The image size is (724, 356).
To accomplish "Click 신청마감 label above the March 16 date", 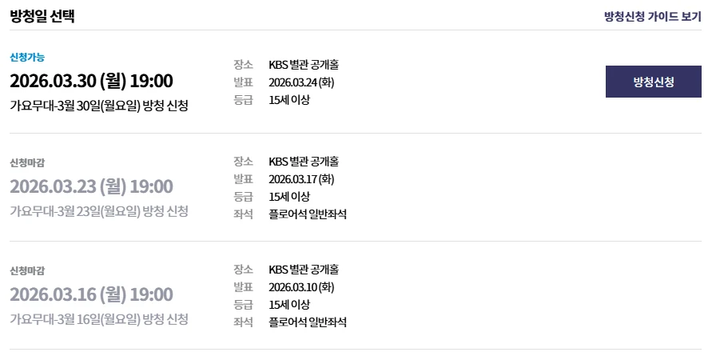I will (x=27, y=270).
